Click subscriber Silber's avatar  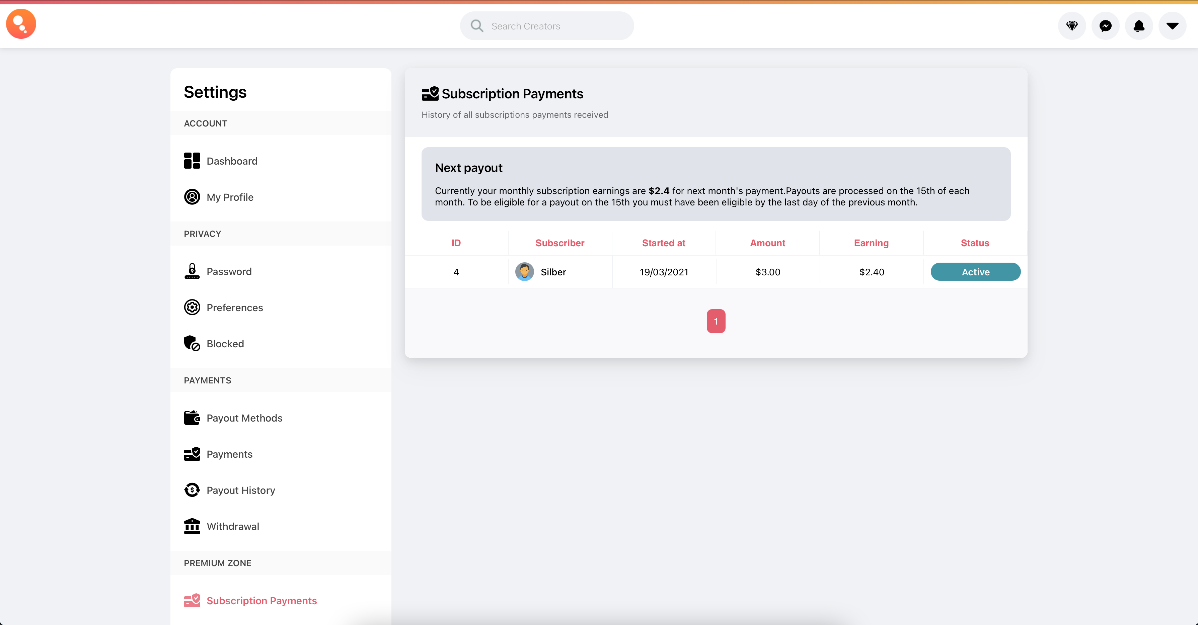(525, 272)
